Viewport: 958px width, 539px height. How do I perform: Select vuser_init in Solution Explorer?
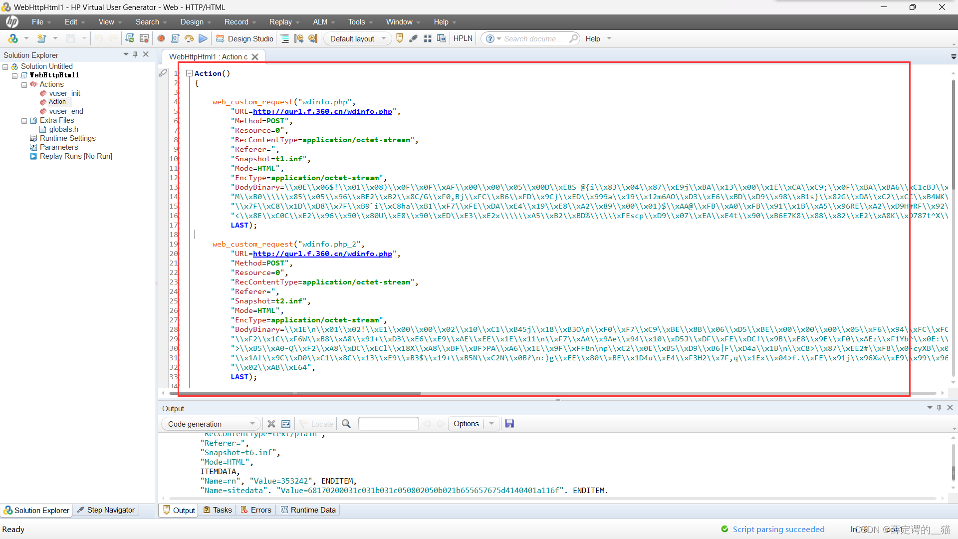(64, 93)
